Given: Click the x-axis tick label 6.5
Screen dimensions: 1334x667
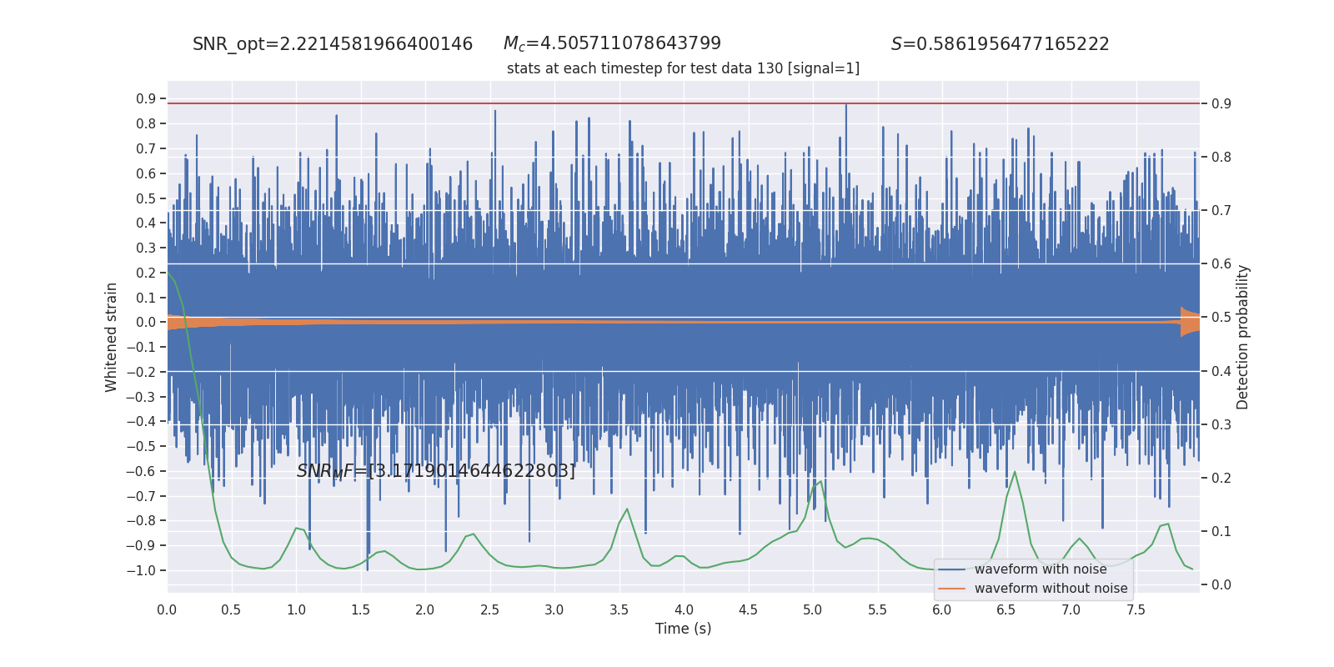Looking at the screenshot, I should click(x=1006, y=610).
